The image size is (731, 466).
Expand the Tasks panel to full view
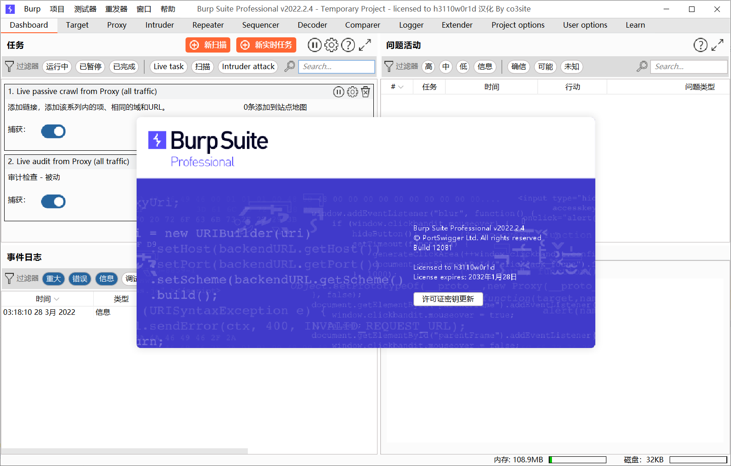[365, 45]
